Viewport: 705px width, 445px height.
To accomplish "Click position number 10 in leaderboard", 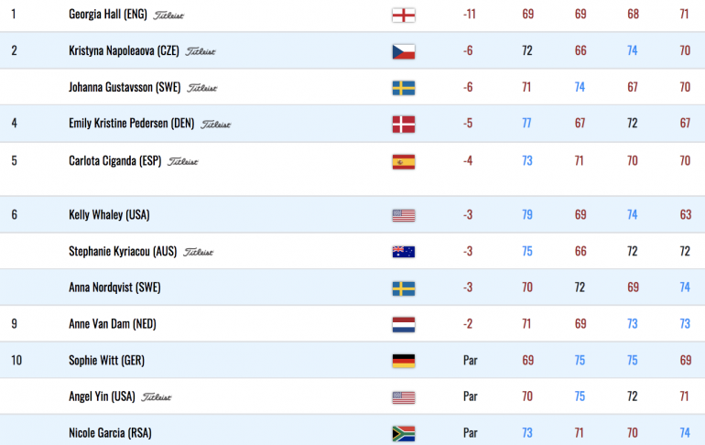I will click(x=16, y=361).
